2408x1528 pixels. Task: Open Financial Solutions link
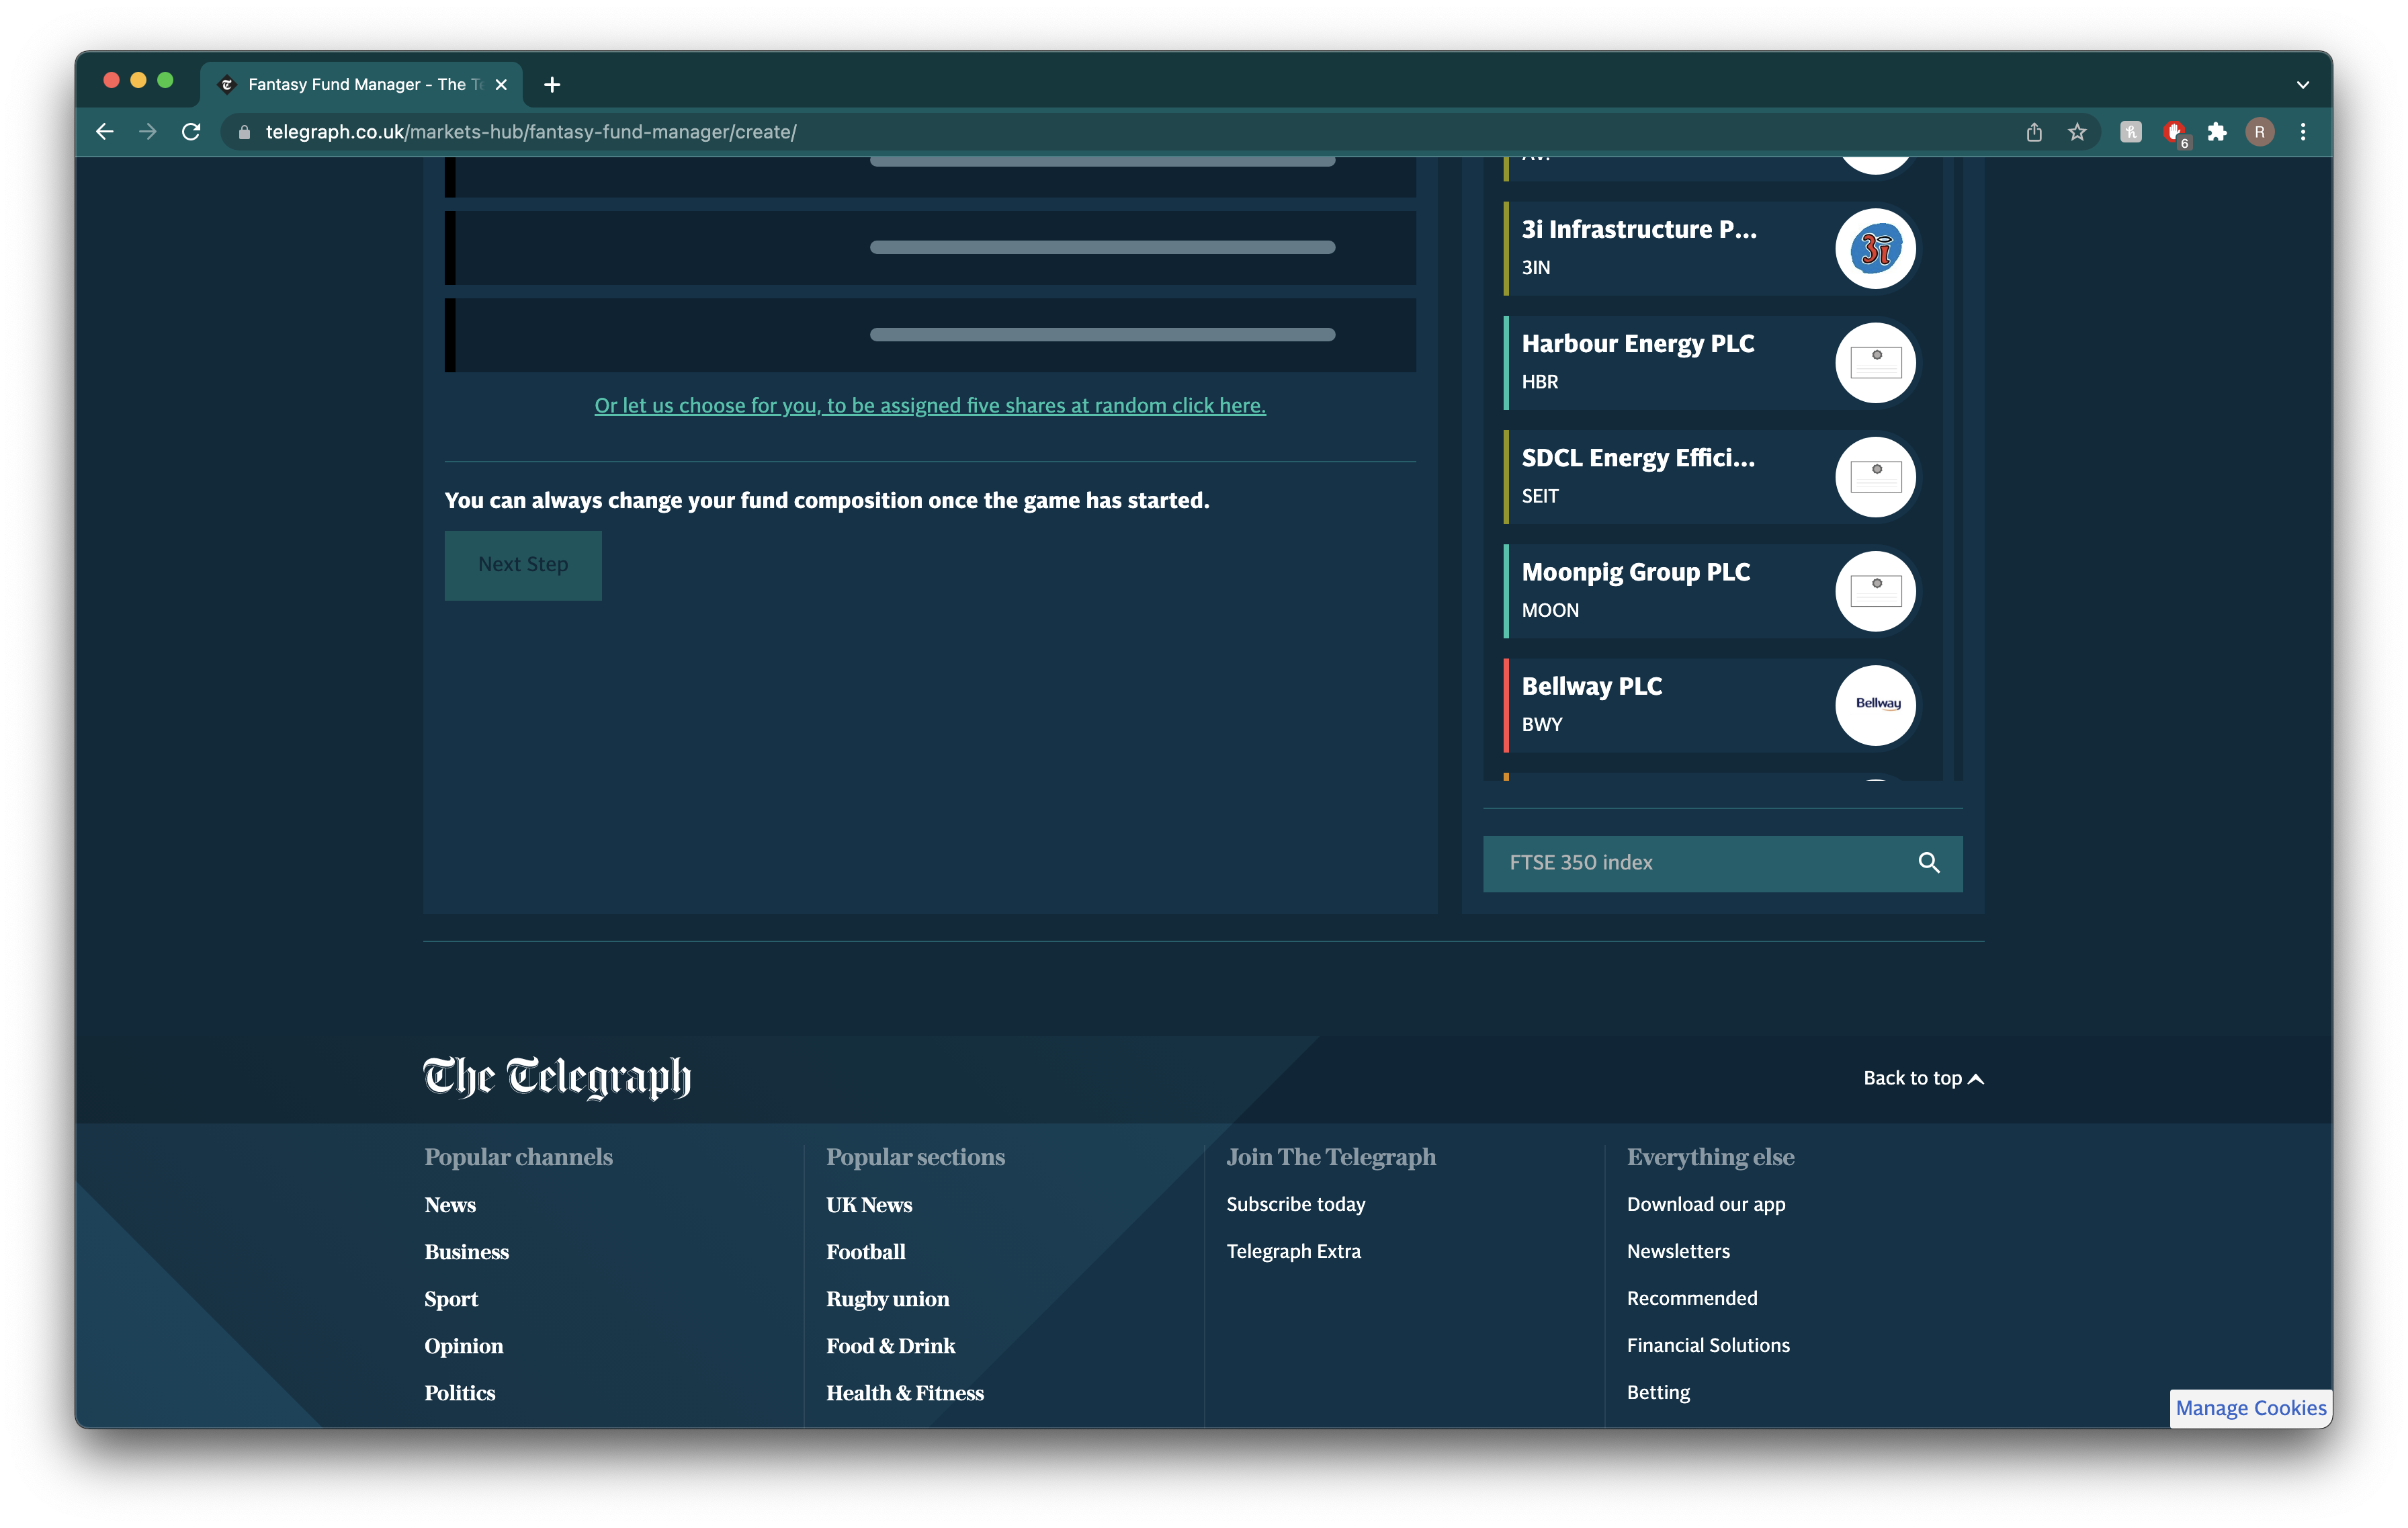pyautogui.click(x=1708, y=1345)
